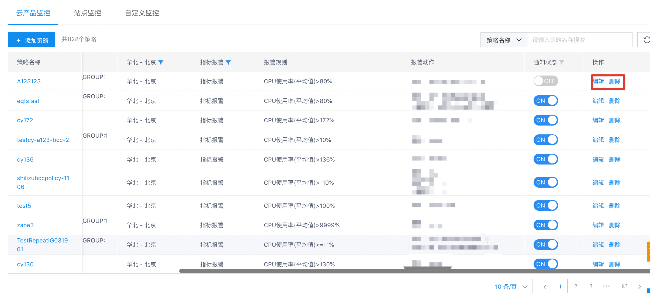Edit the shilizubccpolicy-1106 policy
Image resolution: width=650 pixels, height=293 pixels.
point(598,183)
